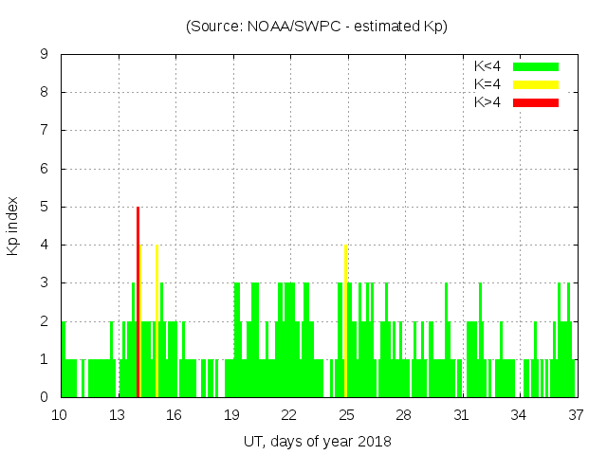The width and height of the screenshot is (607, 455).
Task: Select the K=4 legend label text
Action: pyautogui.click(x=489, y=84)
